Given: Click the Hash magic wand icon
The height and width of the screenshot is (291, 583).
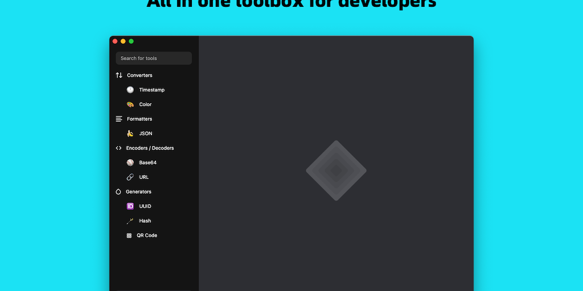Looking at the screenshot, I should pyautogui.click(x=130, y=221).
